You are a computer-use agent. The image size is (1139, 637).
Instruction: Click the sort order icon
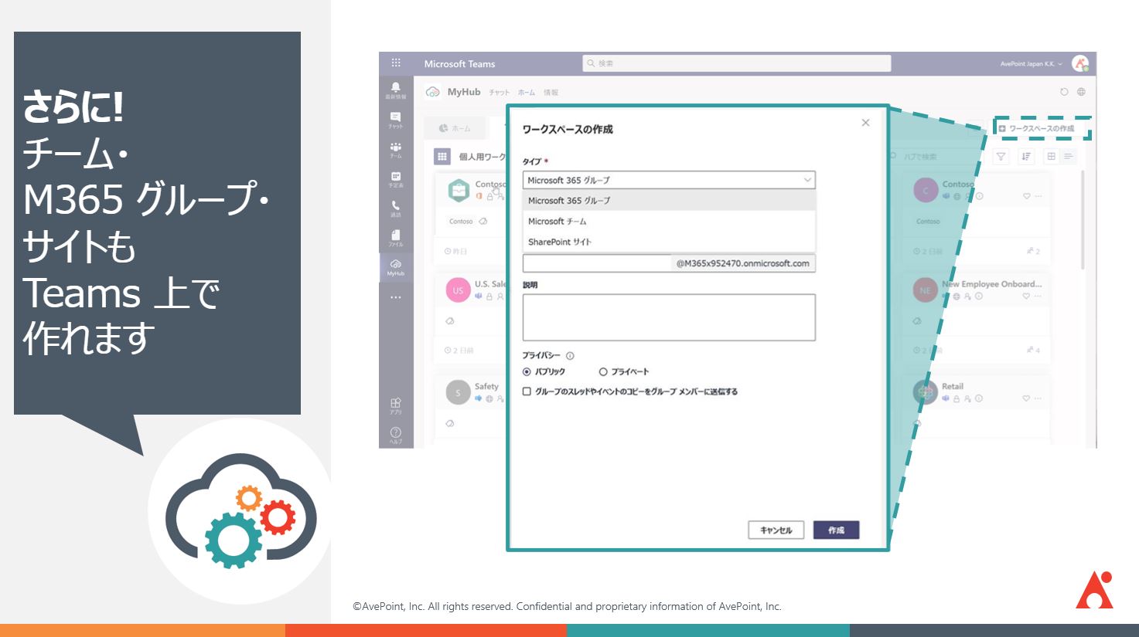pos(1026,156)
